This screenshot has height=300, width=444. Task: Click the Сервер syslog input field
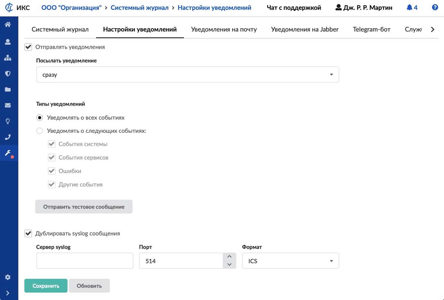click(85, 261)
